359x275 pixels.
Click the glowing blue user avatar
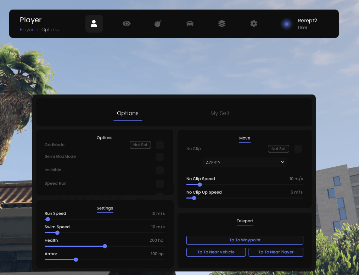pyautogui.click(x=286, y=24)
